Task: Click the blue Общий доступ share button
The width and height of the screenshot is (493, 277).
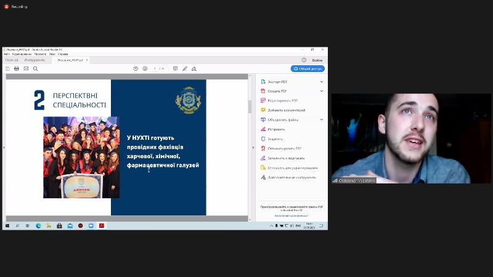Action: pyautogui.click(x=308, y=68)
